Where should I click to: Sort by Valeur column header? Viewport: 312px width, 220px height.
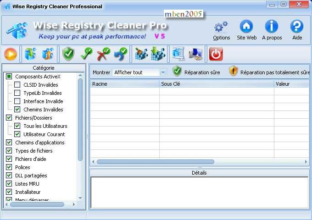click(x=292, y=84)
